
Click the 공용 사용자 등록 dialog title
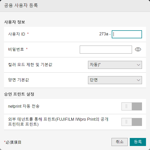[21, 5]
